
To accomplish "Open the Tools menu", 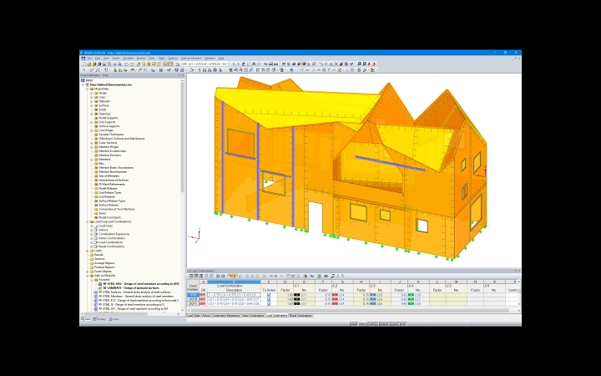I will coord(152,58).
